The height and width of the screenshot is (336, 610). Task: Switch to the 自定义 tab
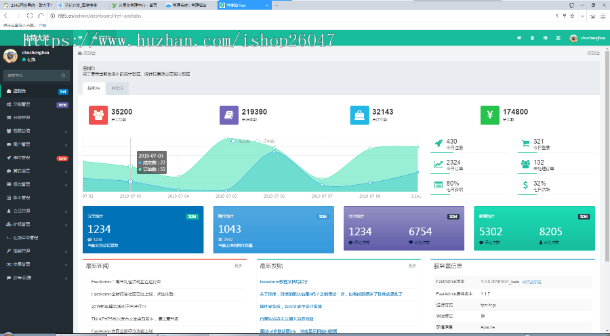tap(117, 88)
